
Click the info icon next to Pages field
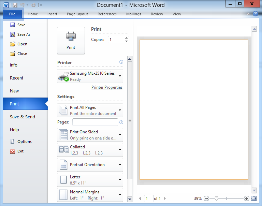[121, 122]
